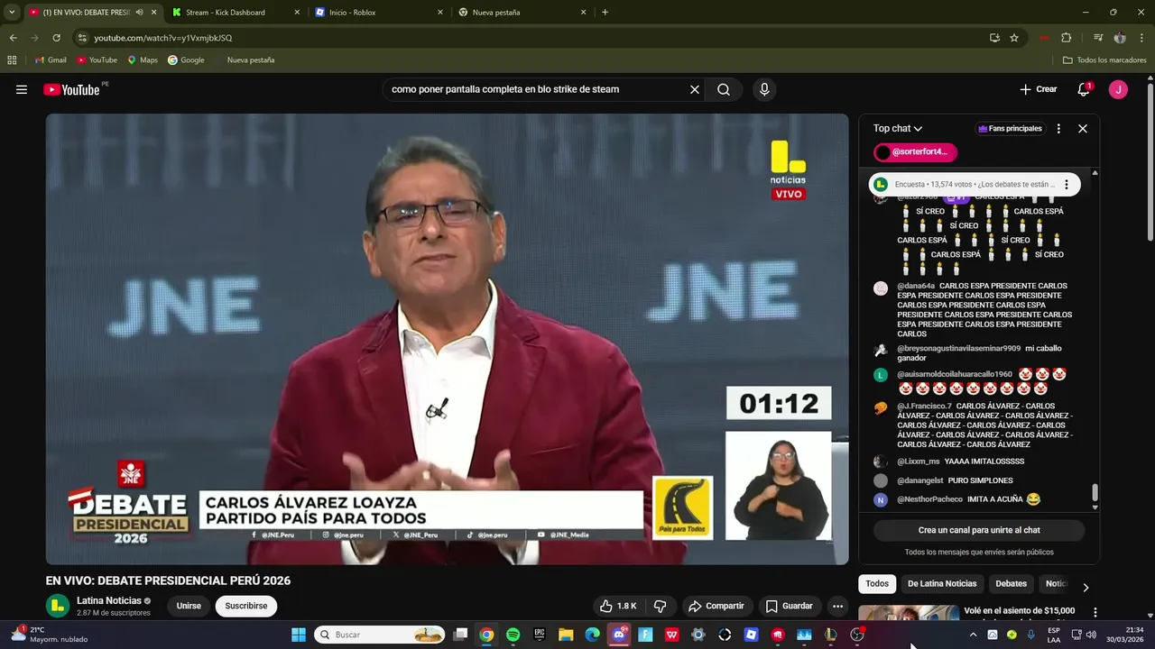This screenshot has height=649, width=1155.
Task: Like the video with 1.8 K likes
Action: 619,606
